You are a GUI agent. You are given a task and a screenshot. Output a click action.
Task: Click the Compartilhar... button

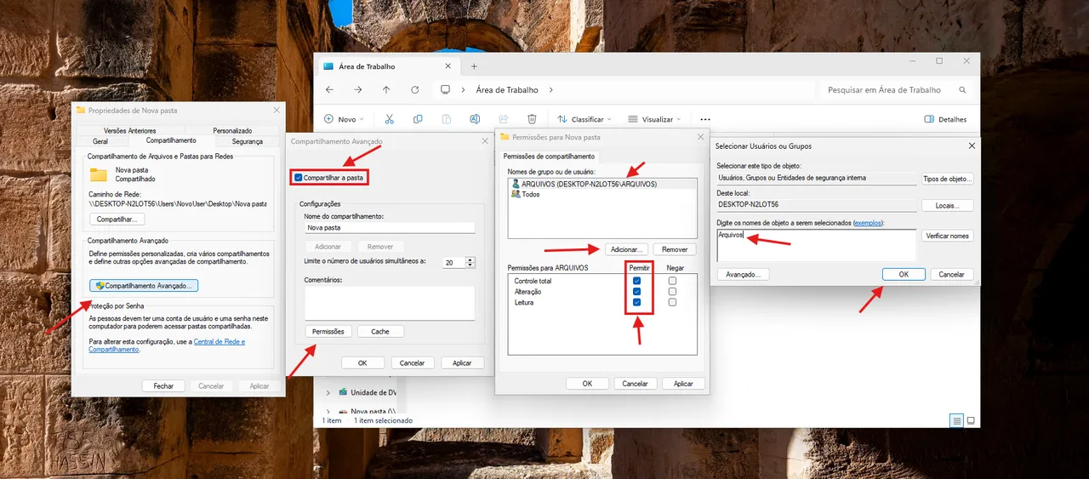117,220
